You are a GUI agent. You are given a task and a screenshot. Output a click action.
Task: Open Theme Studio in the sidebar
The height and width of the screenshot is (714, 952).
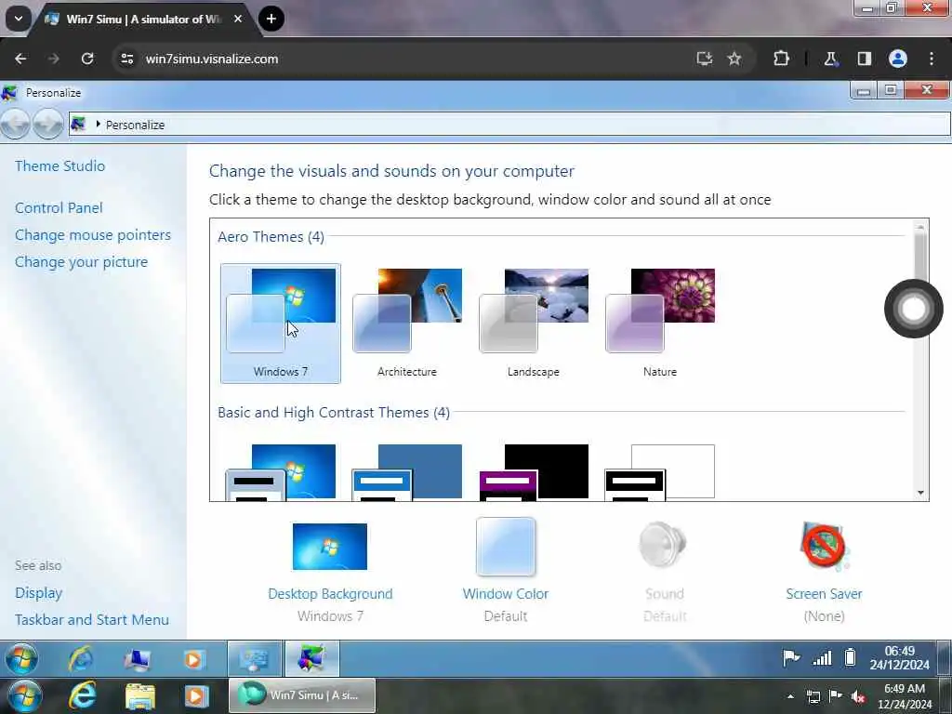pyautogui.click(x=60, y=165)
